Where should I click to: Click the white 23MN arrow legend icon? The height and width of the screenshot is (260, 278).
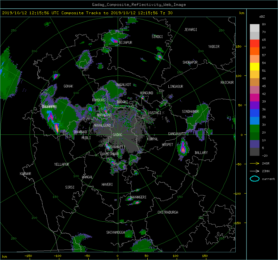255,171
